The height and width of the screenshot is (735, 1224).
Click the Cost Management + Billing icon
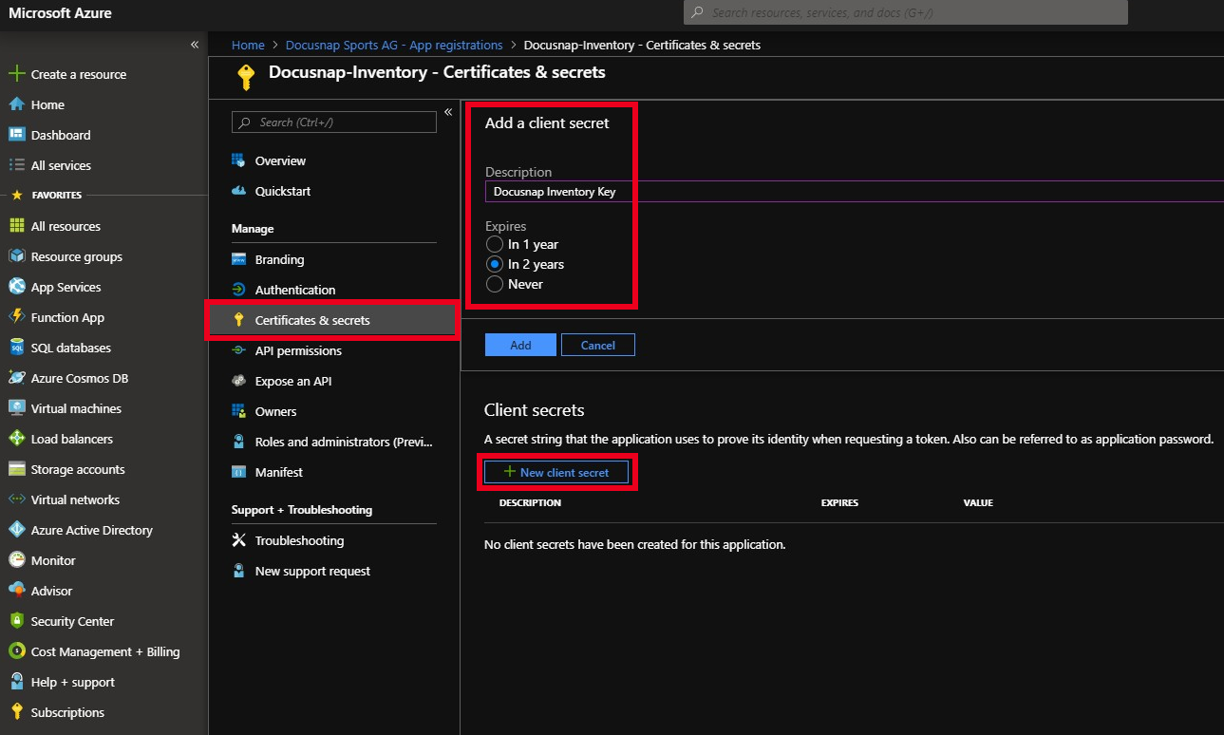(16, 651)
